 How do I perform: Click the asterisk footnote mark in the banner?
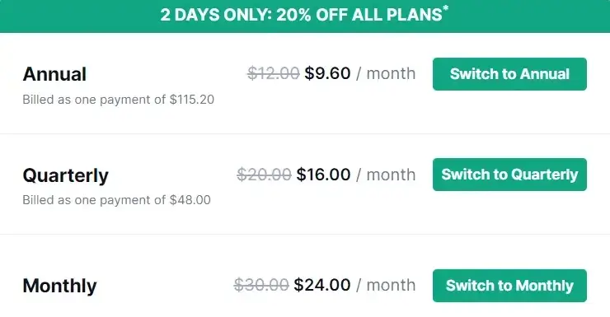click(445, 8)
